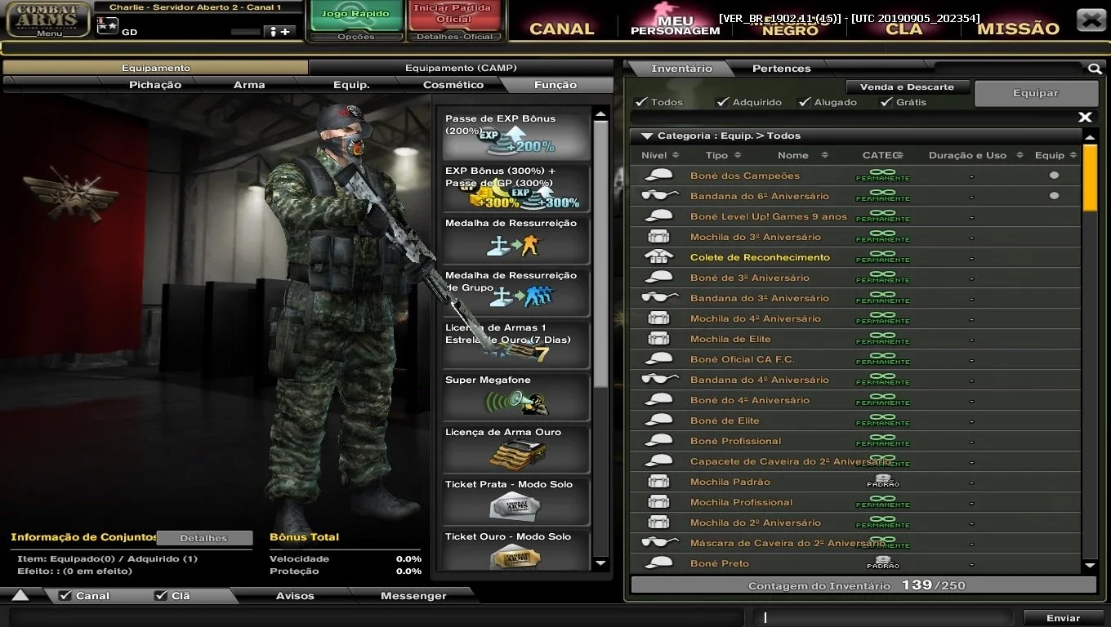The width and height of the screenshot is (1111, 627).
Task: Click the function list scroll up arrow
Action: [x=601, y=114]
